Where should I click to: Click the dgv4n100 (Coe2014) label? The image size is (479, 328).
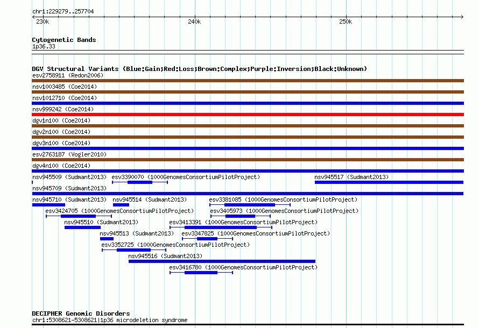tap(61, 166)
